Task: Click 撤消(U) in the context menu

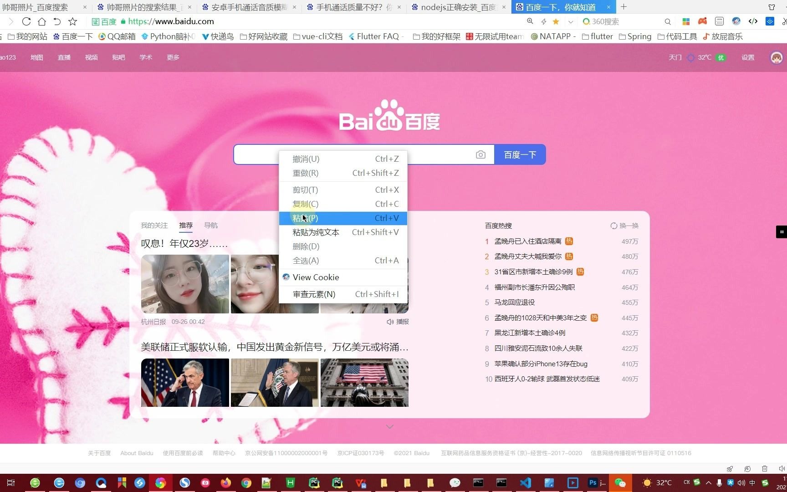Action: click(343, 159)
